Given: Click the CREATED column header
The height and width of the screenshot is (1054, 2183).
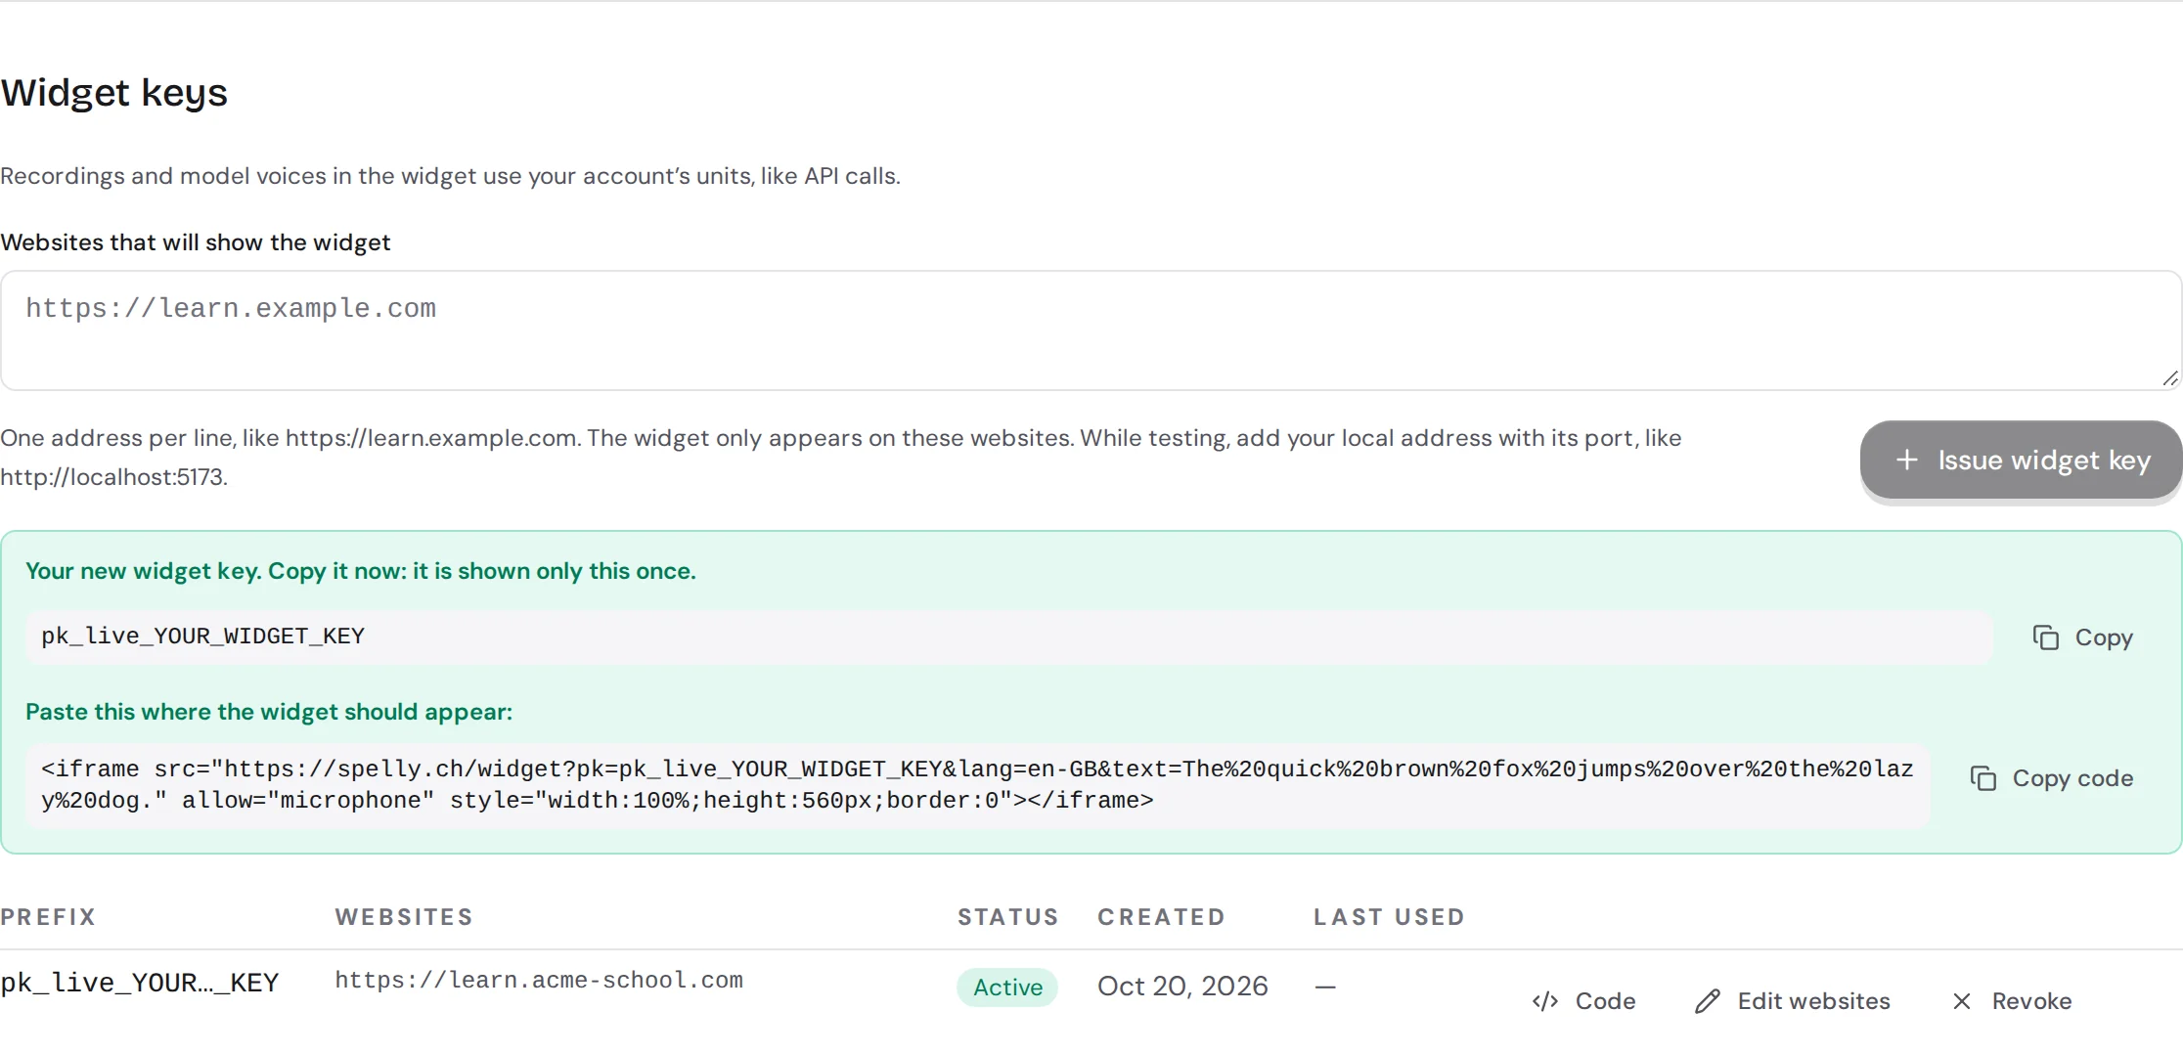Looking at the screenshot, I should (x=1162, y=917).
